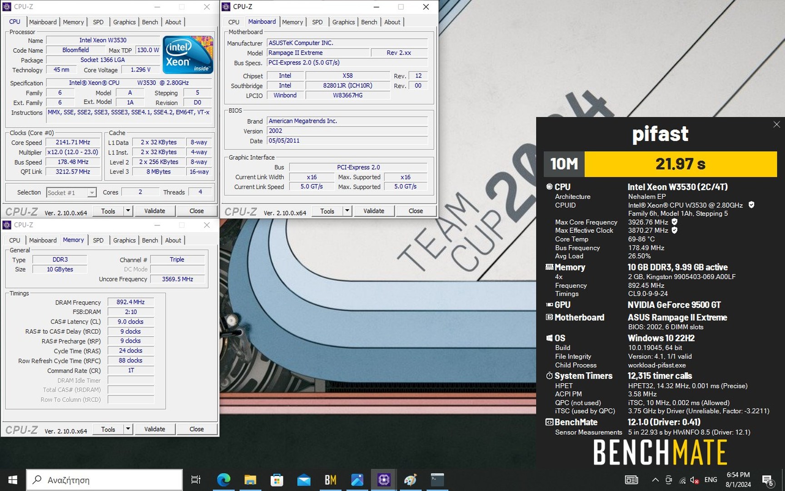Open the Mail app in taskbar
785x491 pixels.
point(304,480)
